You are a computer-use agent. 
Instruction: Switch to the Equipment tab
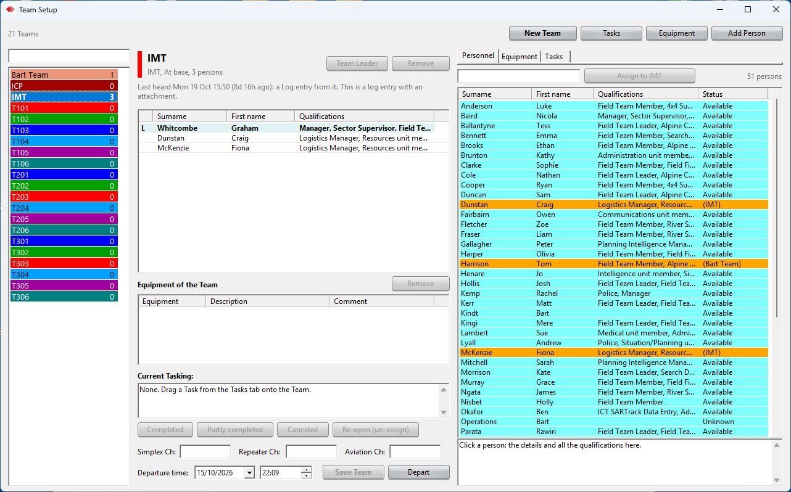(519, 57)
